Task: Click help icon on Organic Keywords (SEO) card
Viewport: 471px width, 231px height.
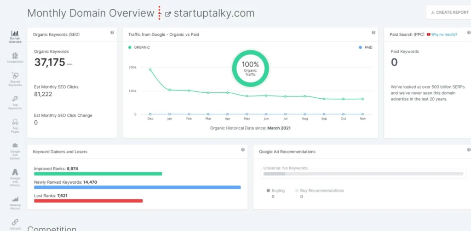Action: (112, 33)
